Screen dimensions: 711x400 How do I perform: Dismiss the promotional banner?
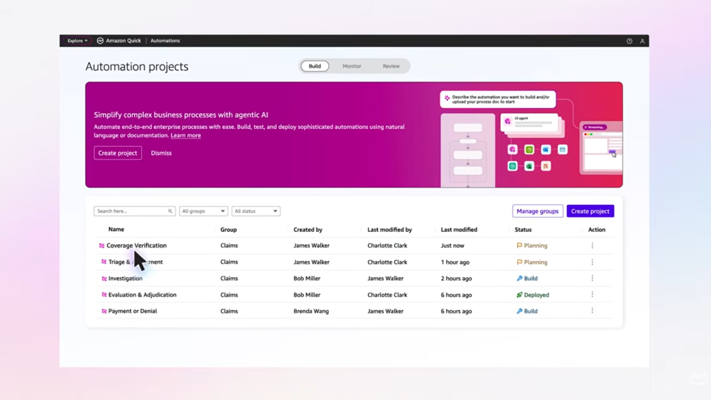[x=161, y=153]
